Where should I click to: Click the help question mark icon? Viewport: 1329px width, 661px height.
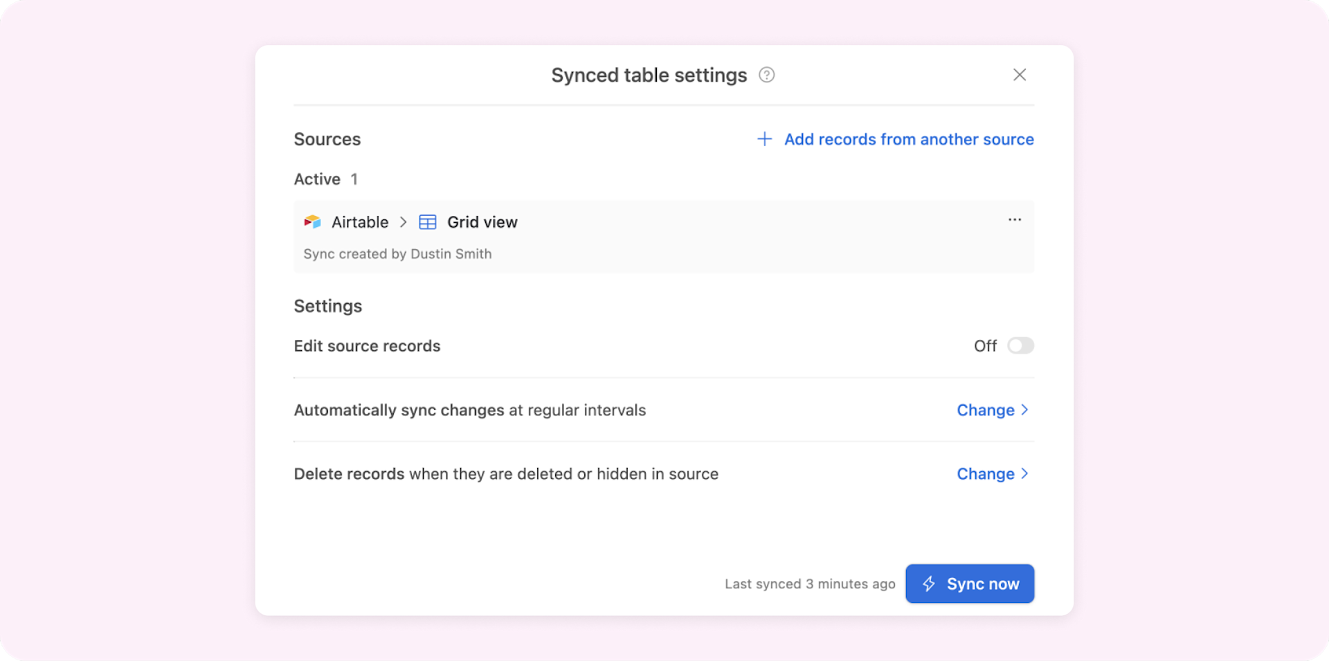pyautogui.click(x=766, y=75)
